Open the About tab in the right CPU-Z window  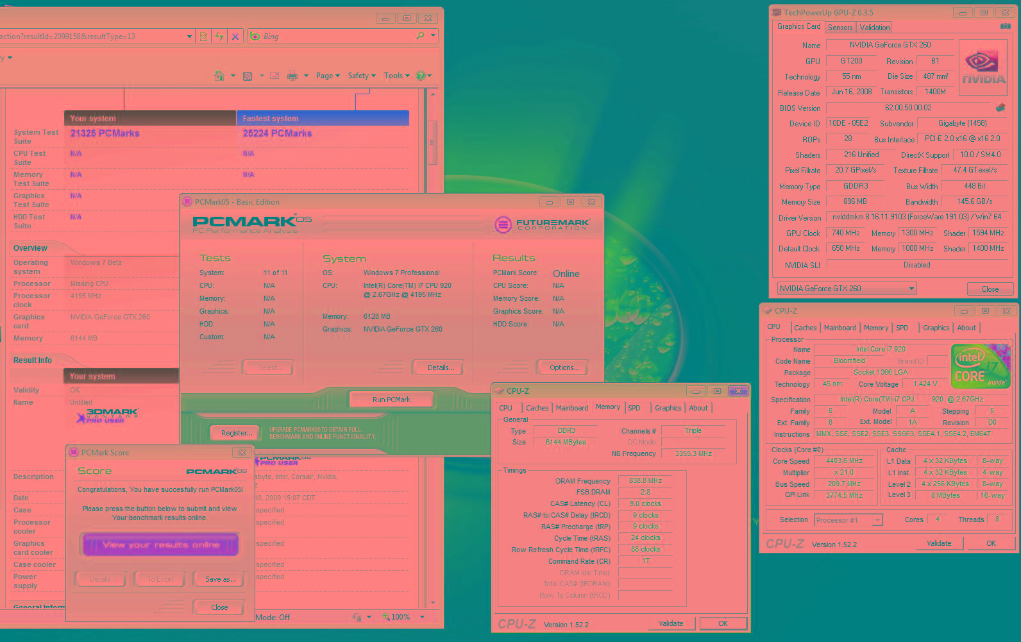pos(966,328)
